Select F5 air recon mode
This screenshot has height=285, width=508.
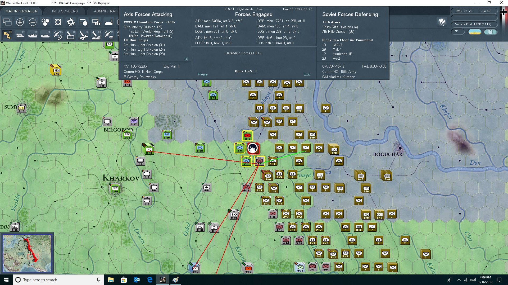point(58,35)
